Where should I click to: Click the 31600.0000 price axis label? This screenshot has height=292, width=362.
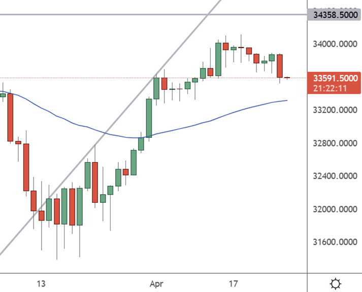coord(335,242)
